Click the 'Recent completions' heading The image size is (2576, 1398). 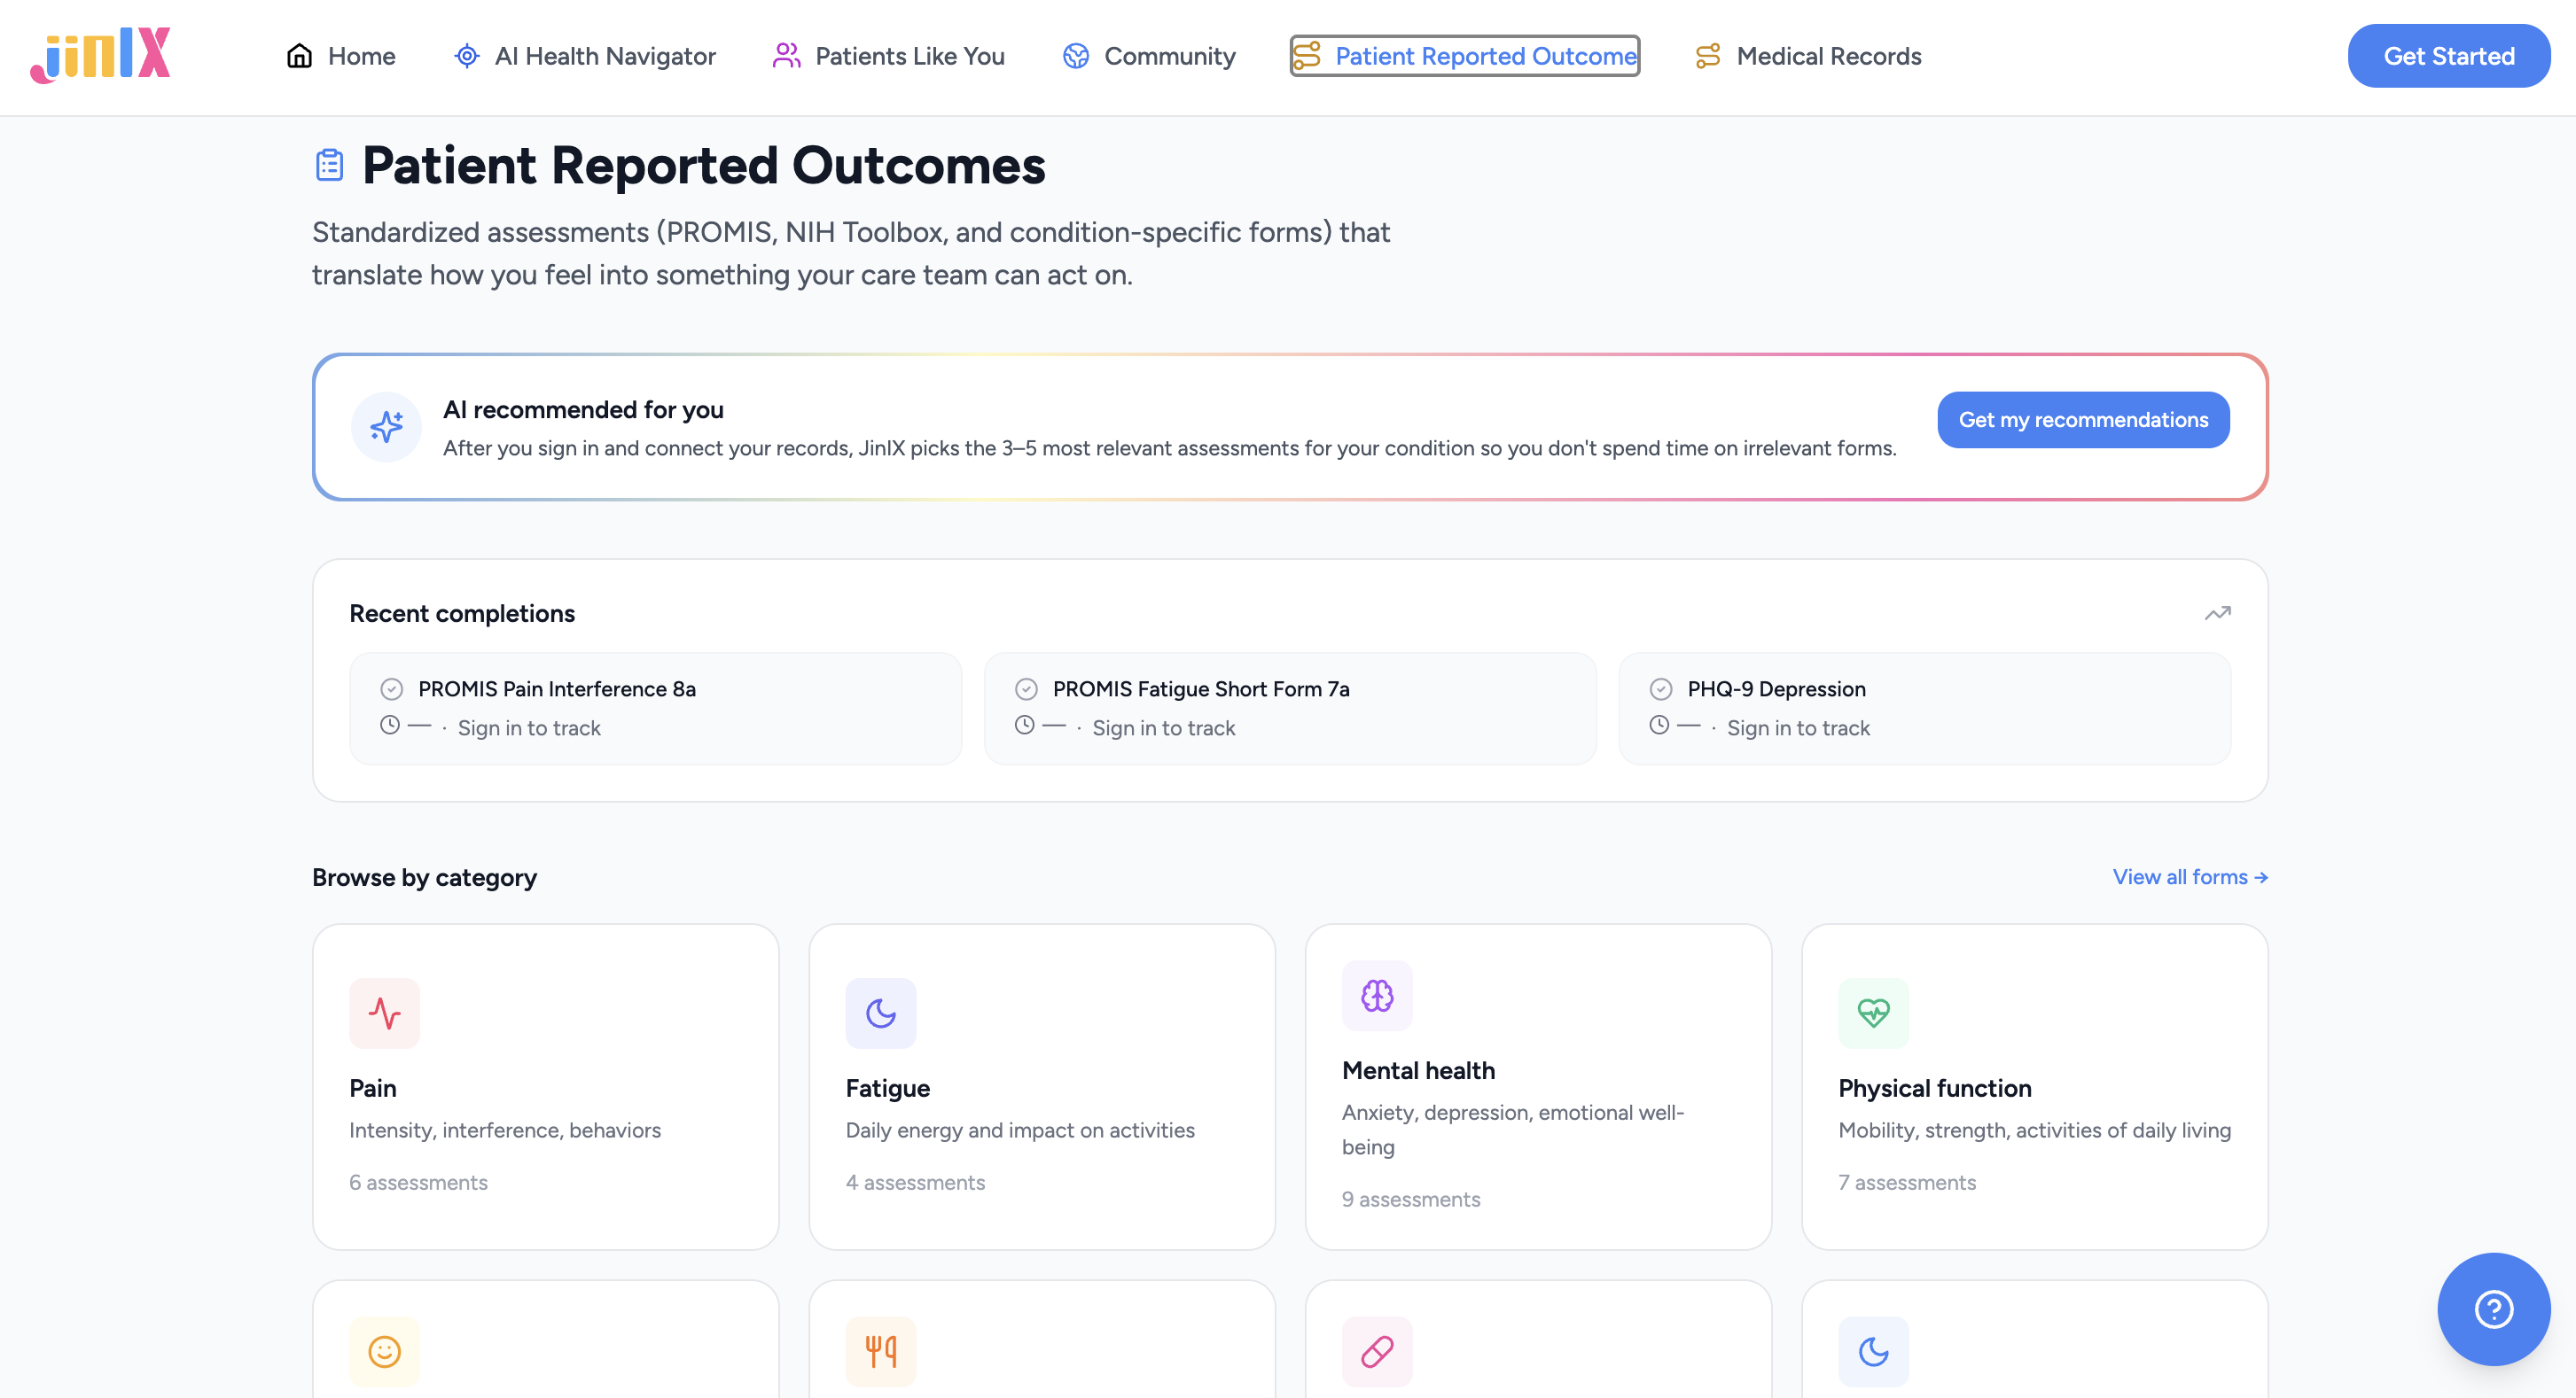(x=462, y=612)
